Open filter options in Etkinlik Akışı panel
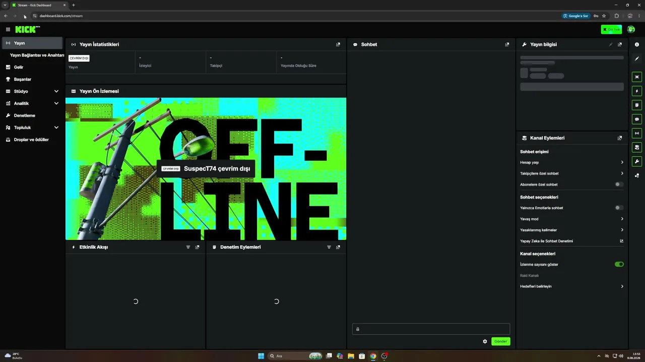 click(188, 247)
